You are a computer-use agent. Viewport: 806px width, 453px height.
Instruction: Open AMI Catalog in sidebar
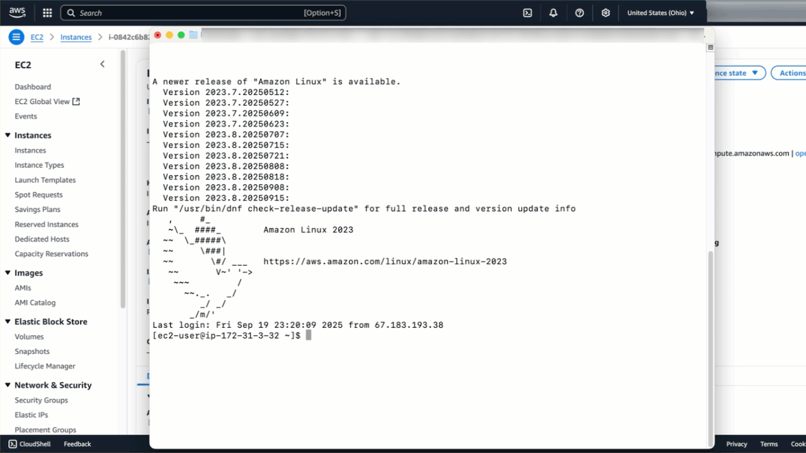35,303
